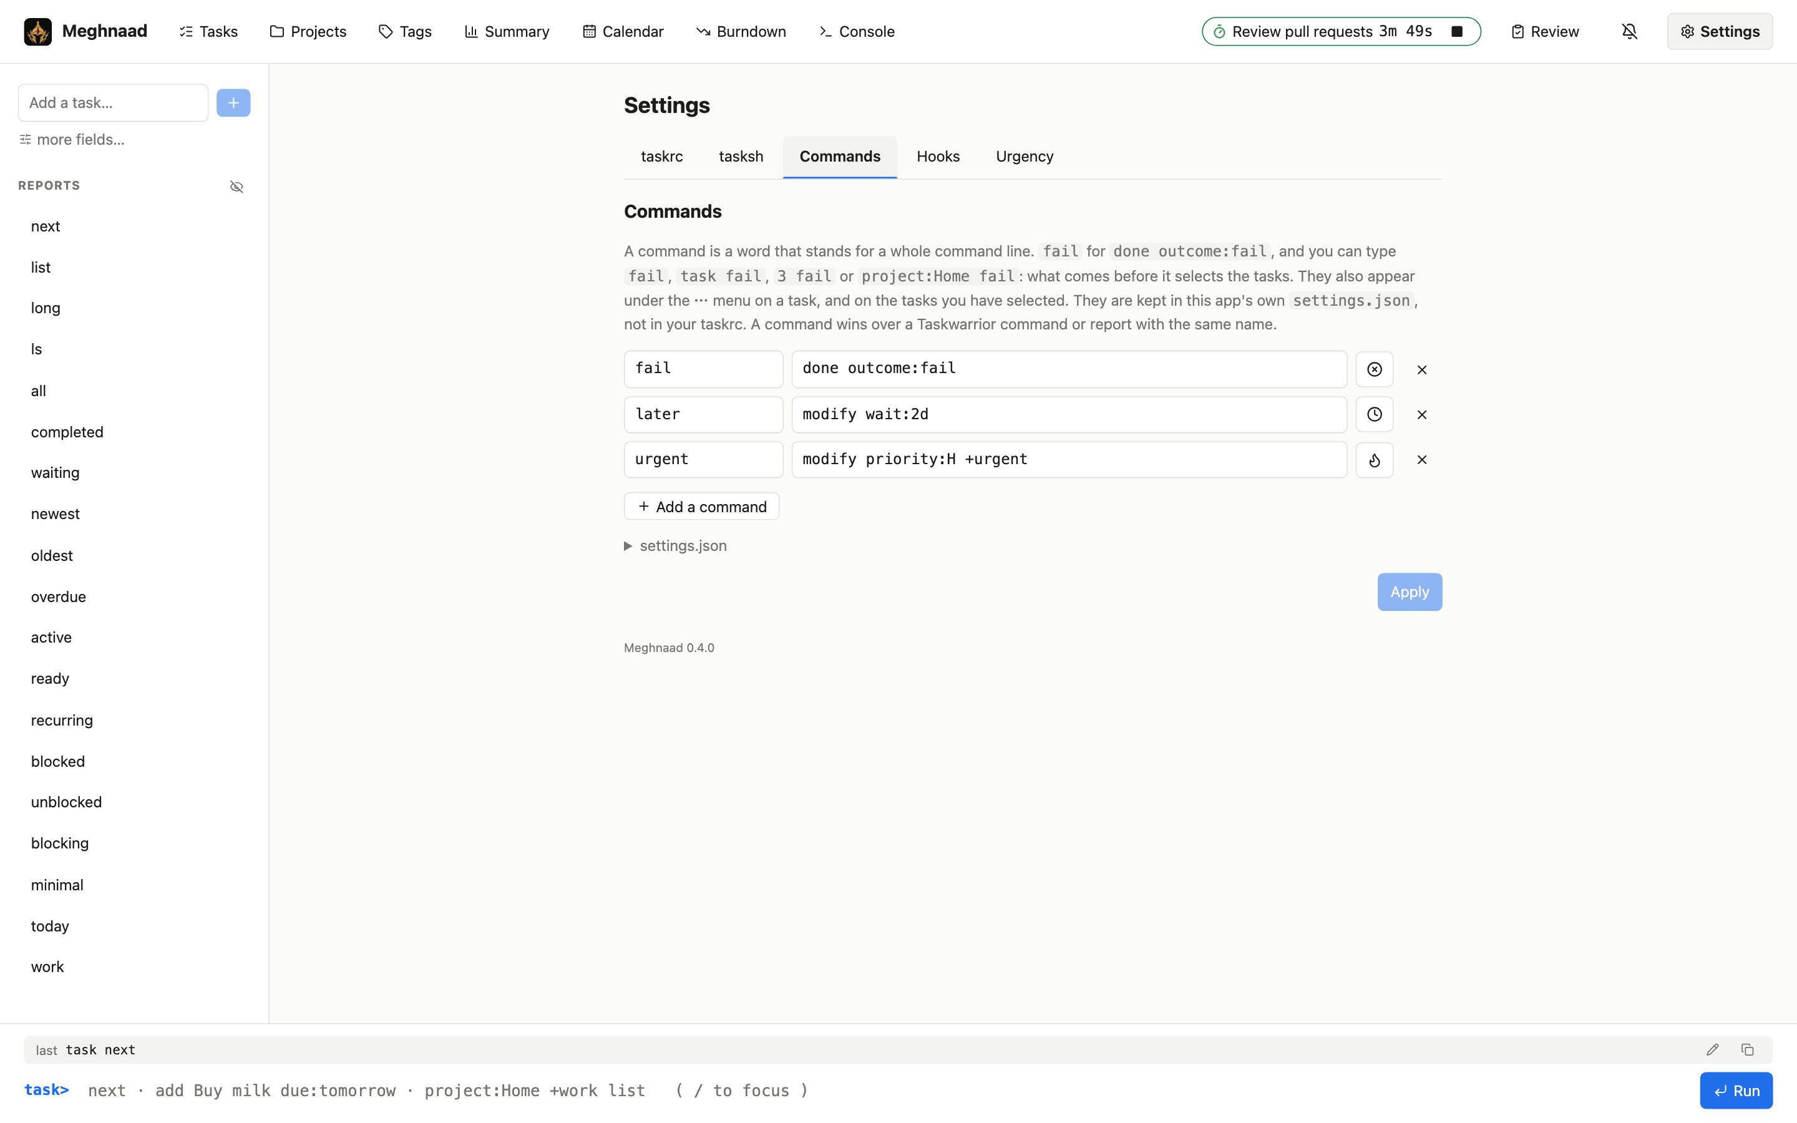1797x1123 pixels.
Task: Open the Calendar view
Action: [622, 31]
